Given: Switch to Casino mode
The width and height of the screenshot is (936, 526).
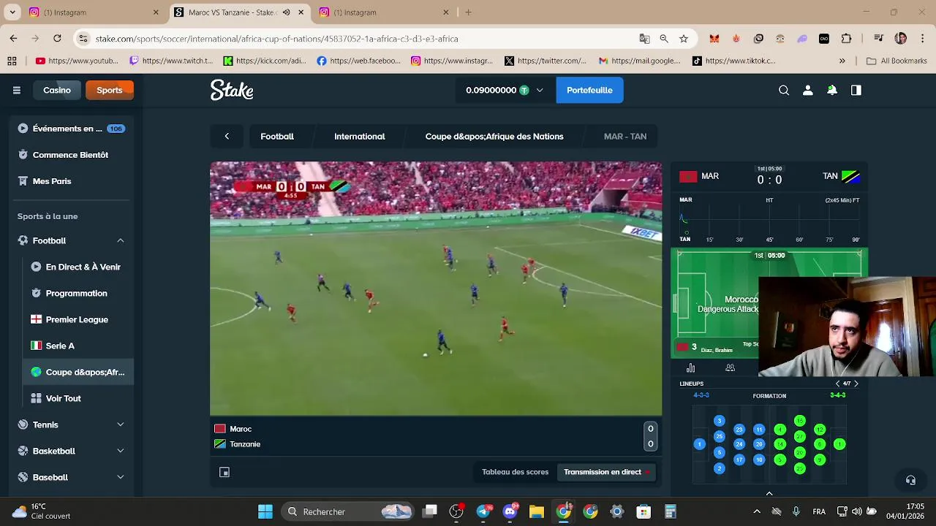Looking at the screenshot, I should coord(57,90).
